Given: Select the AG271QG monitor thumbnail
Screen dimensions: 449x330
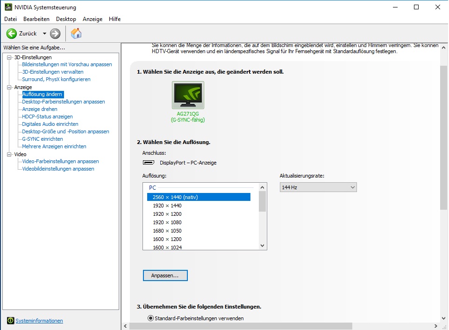Looking at the screenshot, I should pyautogui.click(x=188, y=95).
